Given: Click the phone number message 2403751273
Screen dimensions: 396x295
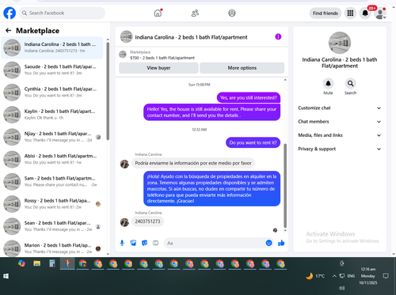Looking at the screenshot, I should [147, 221].
